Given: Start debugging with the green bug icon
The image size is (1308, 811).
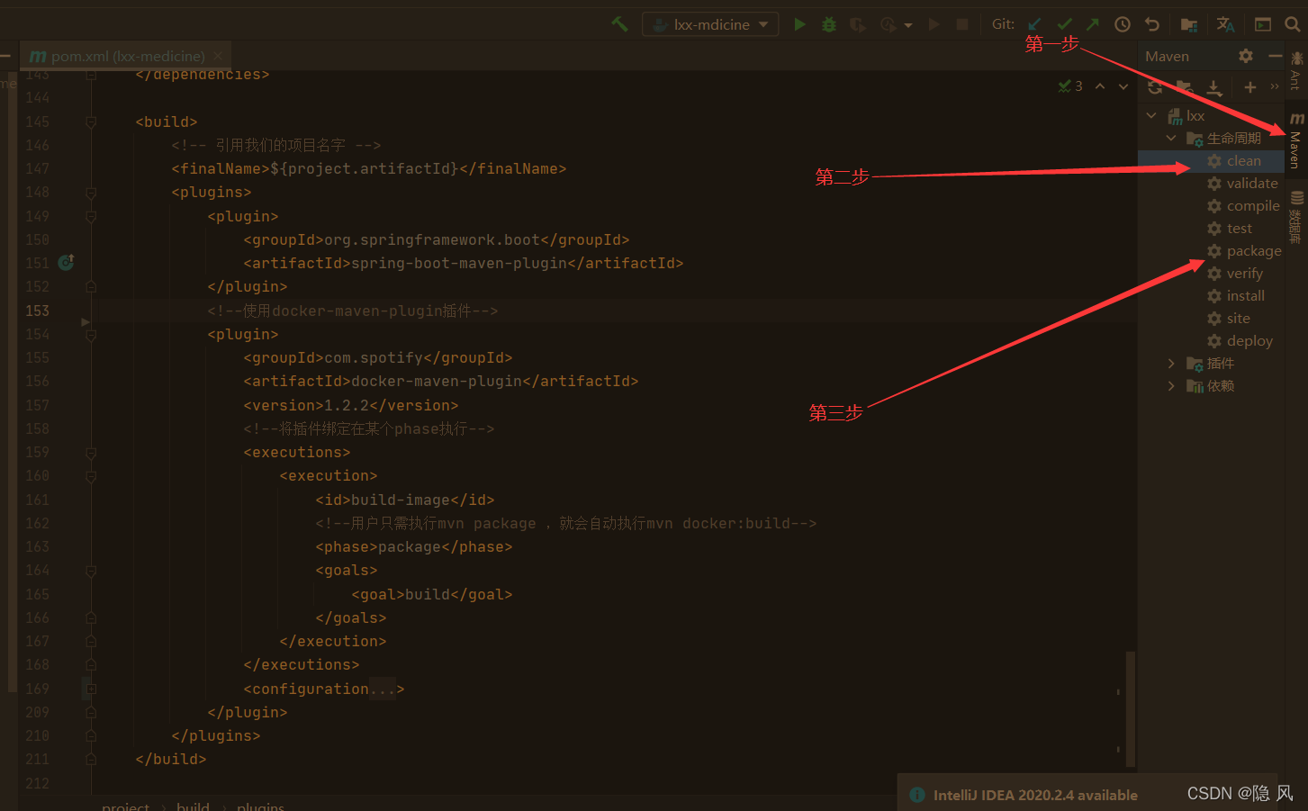Looking at the screenshot, I should 829,24.
